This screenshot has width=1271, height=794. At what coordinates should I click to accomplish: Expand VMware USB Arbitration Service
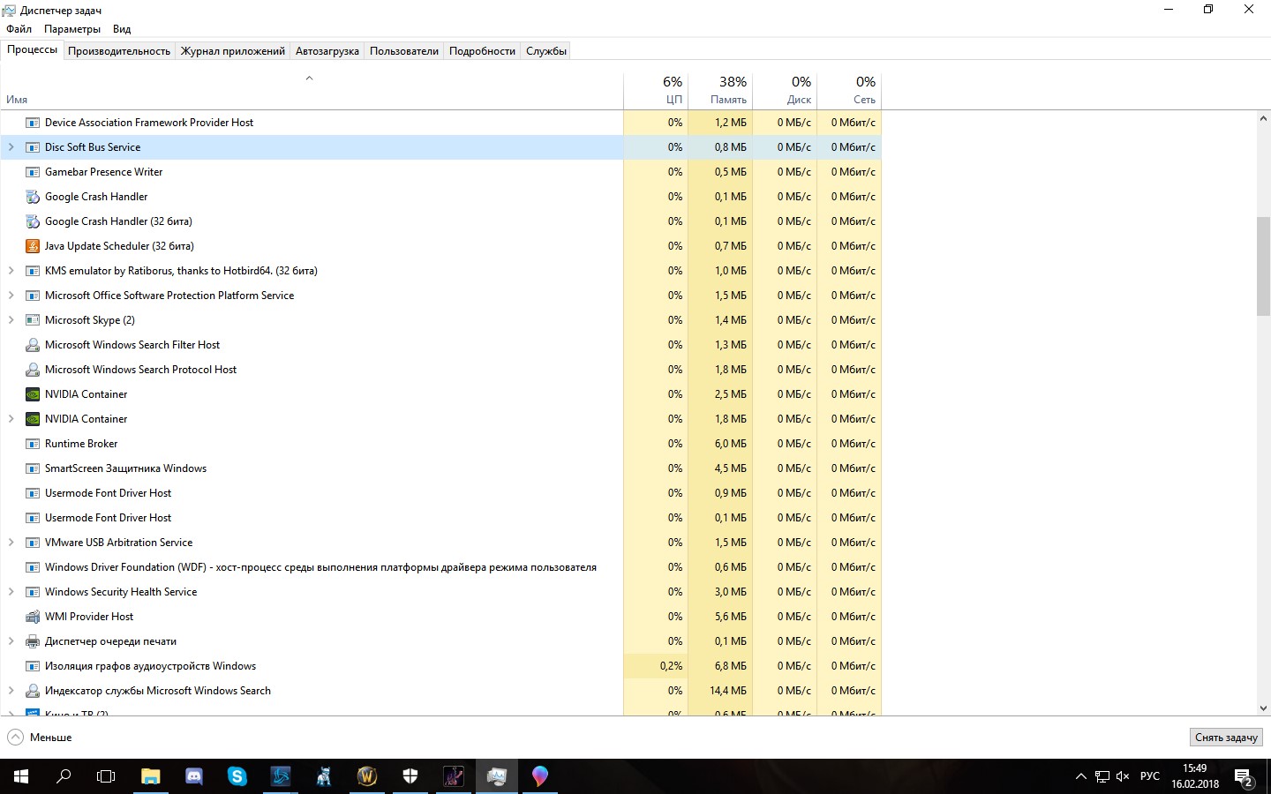coord(11,543)
